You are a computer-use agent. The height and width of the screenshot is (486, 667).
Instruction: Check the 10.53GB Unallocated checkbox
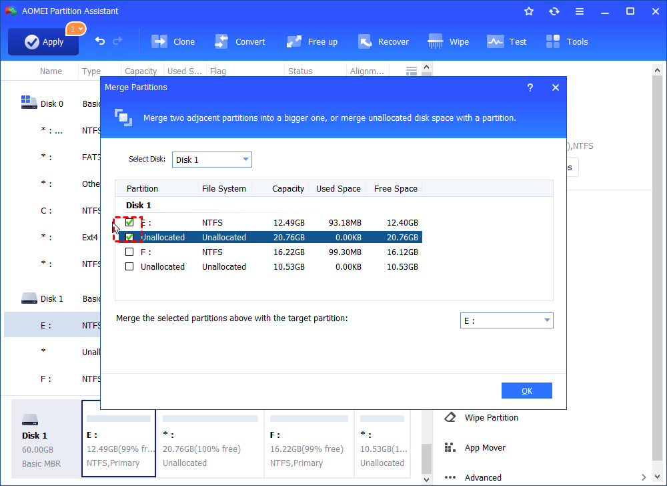[x=129, y=266]
